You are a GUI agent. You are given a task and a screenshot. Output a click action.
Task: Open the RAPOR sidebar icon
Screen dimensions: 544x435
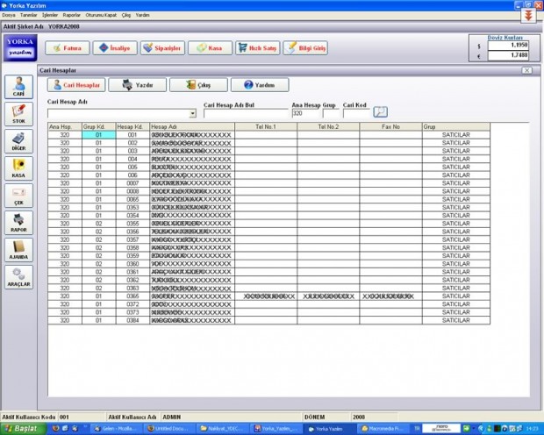tap(18, 223)
